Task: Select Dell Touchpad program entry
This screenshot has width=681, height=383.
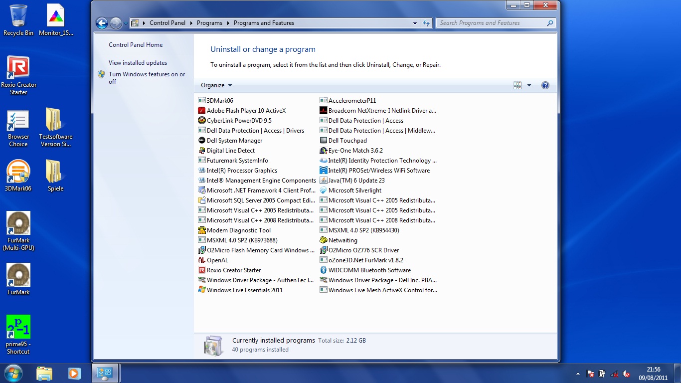Action: (x=343, y=141)
